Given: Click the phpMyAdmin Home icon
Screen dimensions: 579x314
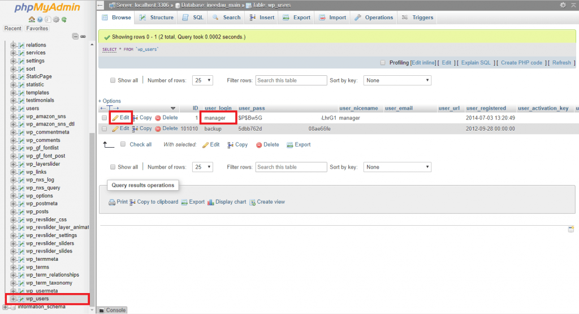Looking at the screenshot, I should 32,19.
